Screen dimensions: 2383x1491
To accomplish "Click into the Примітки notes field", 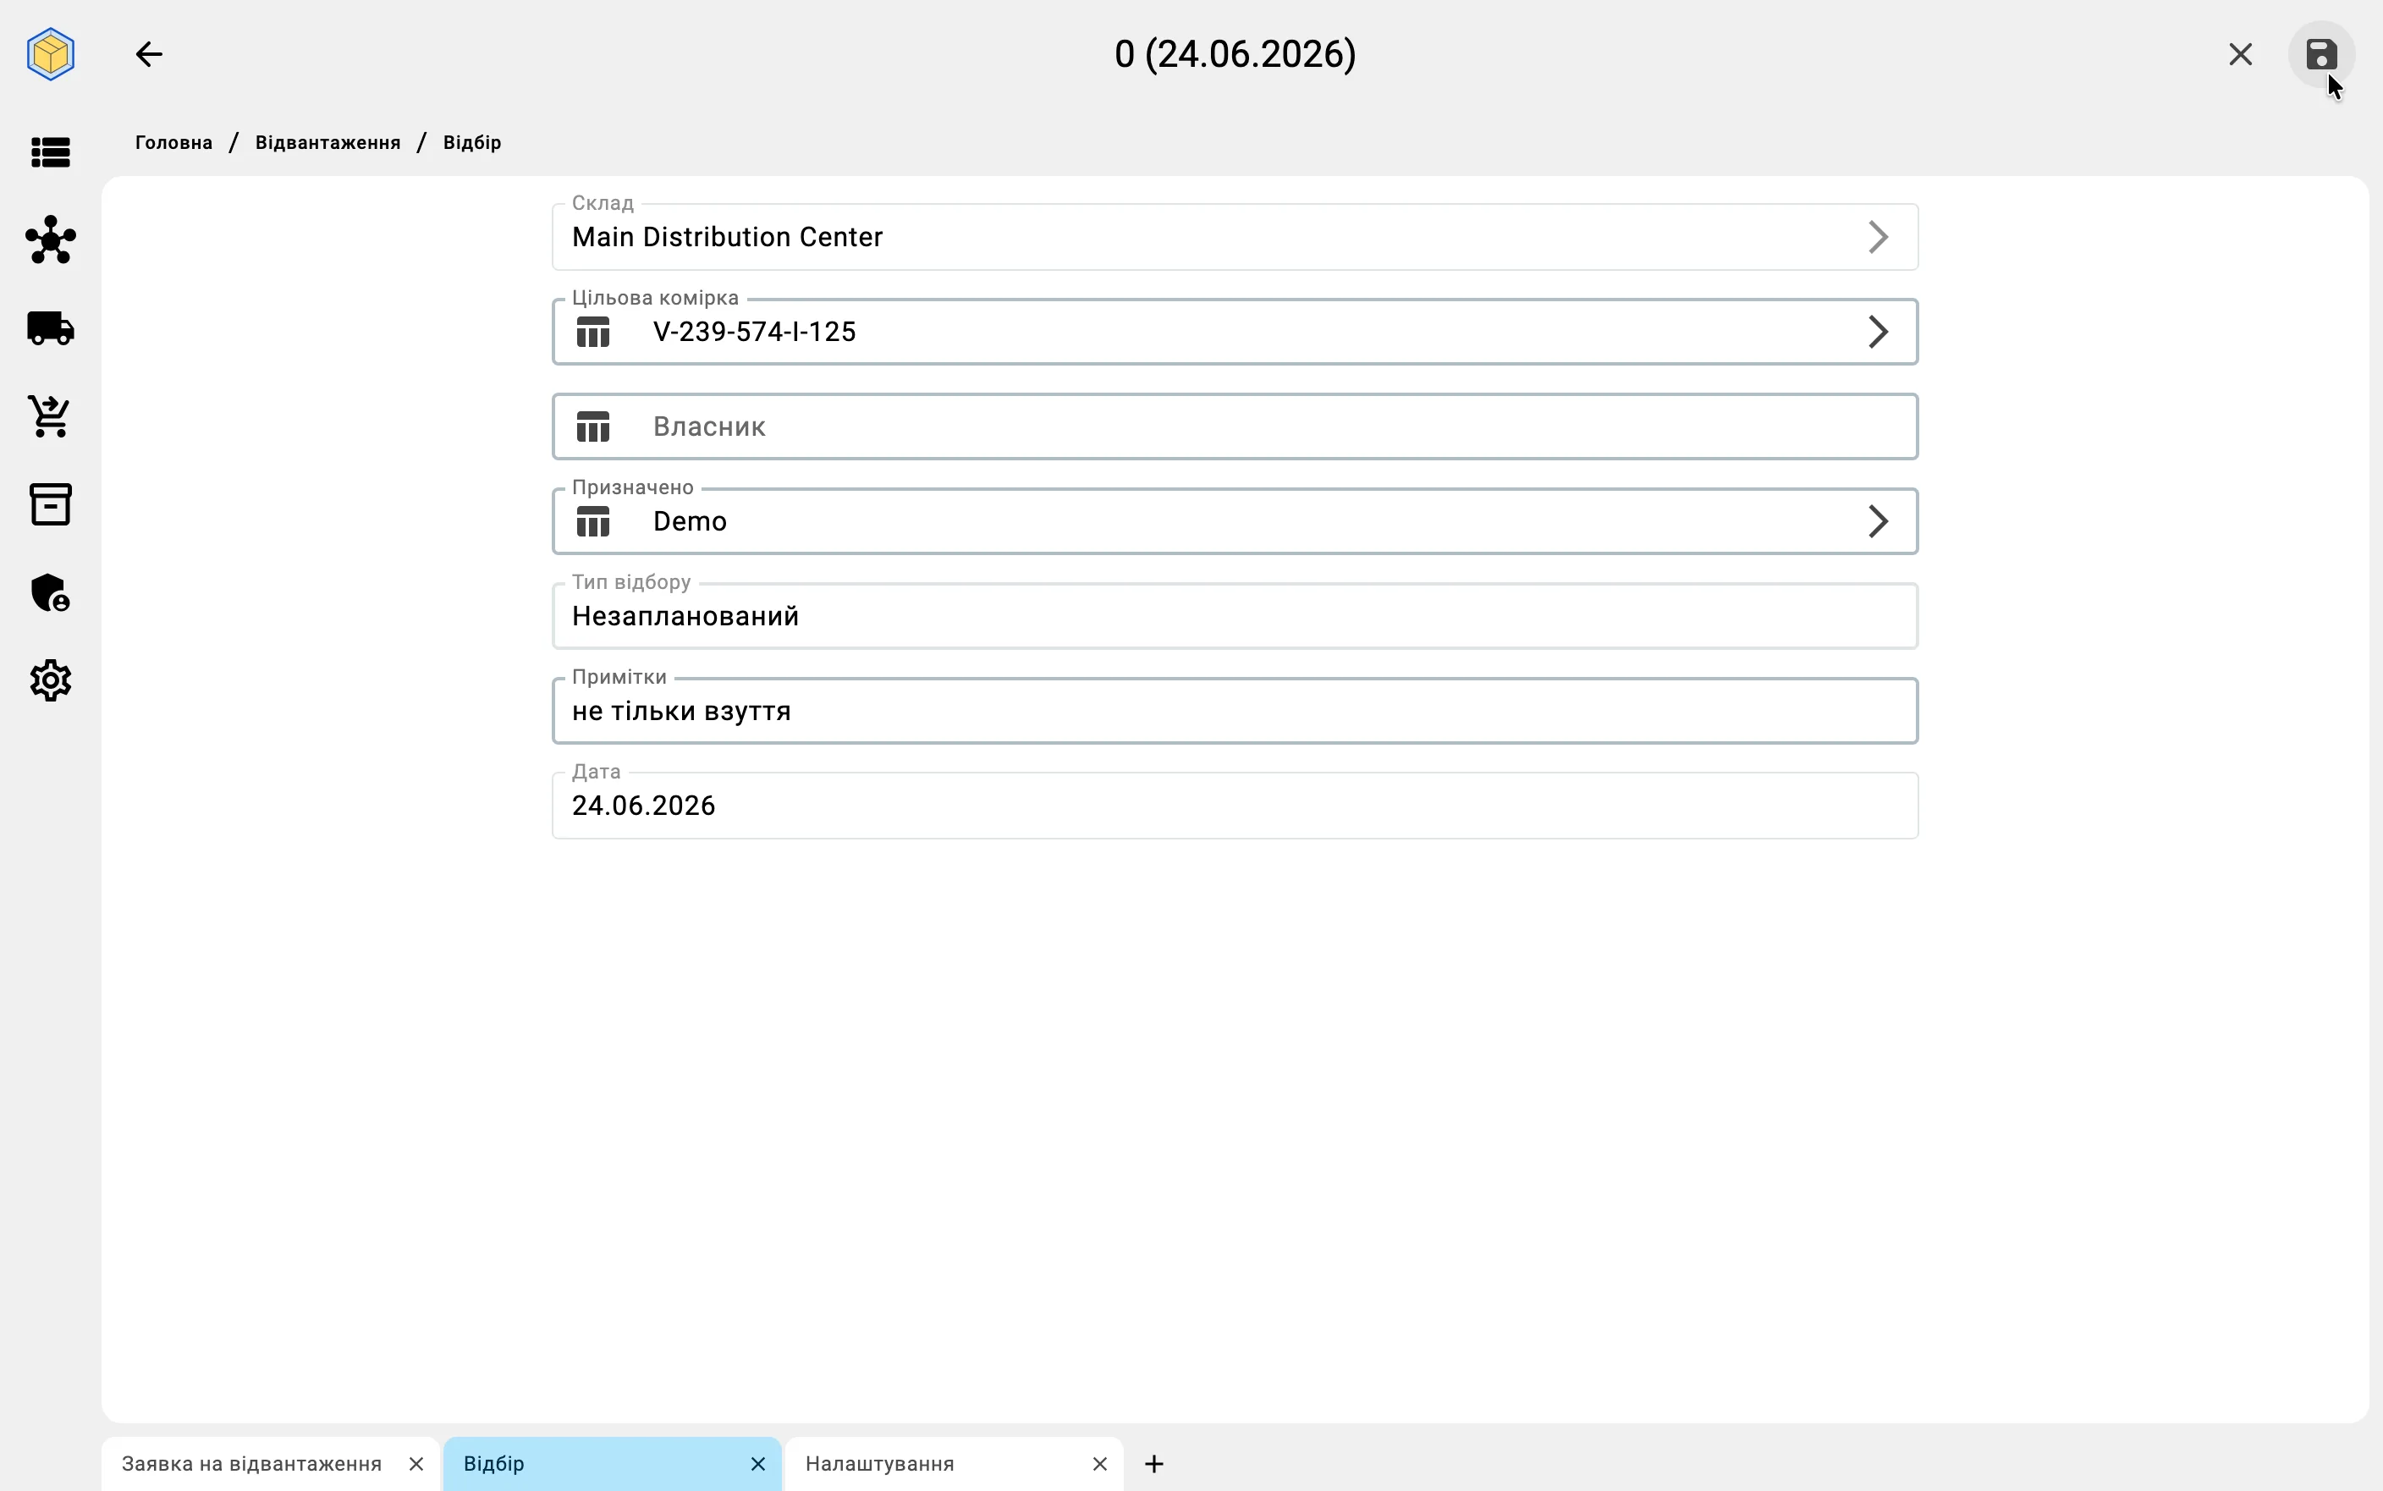I will [1235, 711].
